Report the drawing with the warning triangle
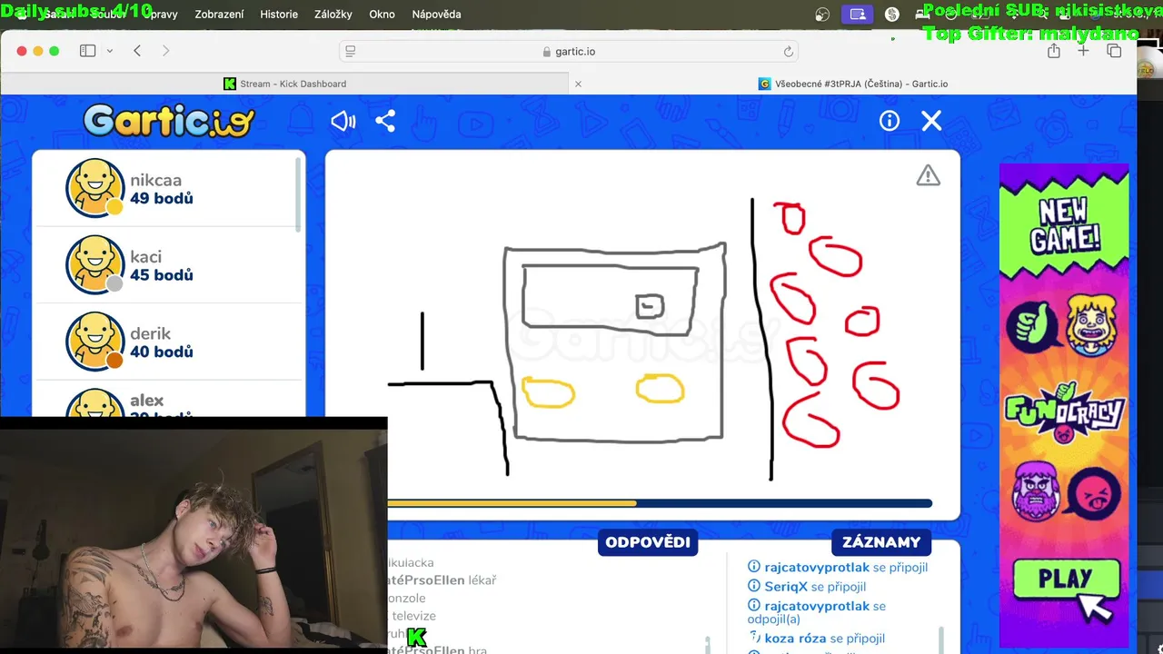 pyautogui.click(x=928, y=175)
